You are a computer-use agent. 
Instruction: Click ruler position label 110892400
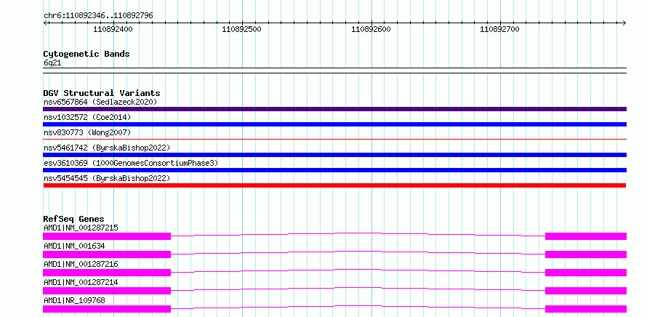(x=113, y=29)
